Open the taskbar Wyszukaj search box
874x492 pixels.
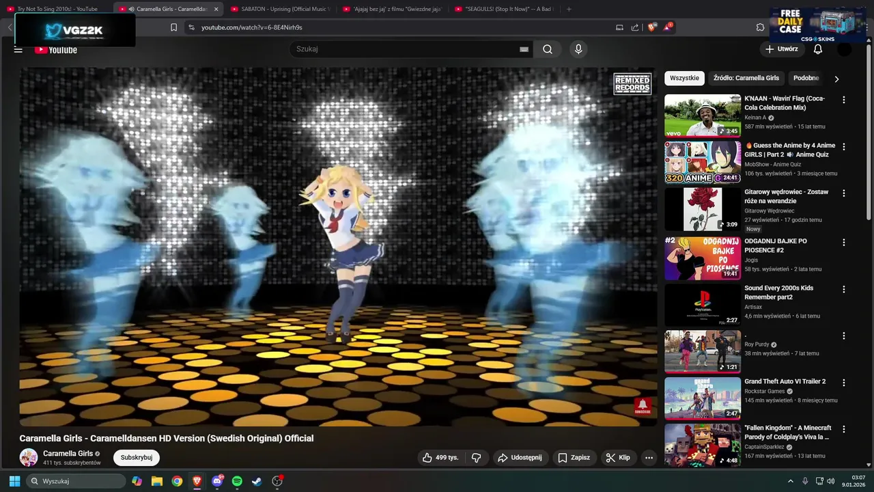tap(76, 481)
